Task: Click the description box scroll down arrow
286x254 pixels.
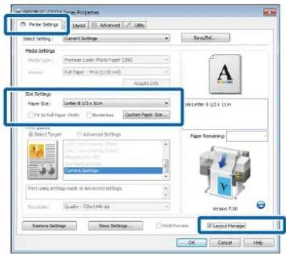Action: [x=166, y=195]
